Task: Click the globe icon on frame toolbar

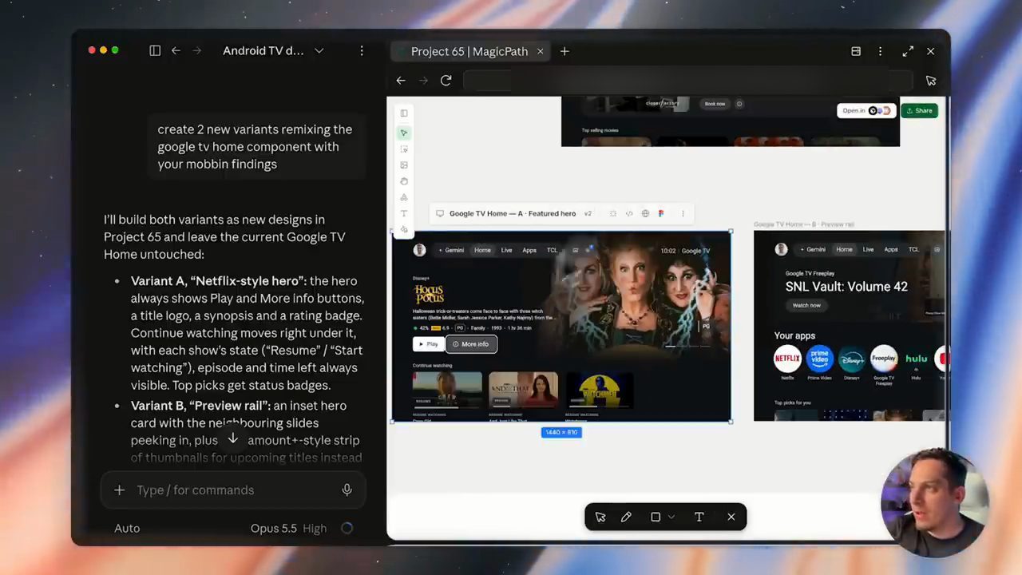Action: coord(645,213)
